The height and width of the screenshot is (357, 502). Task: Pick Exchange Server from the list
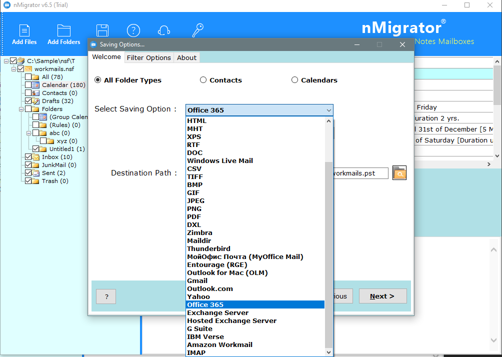(x=255, y=313)
